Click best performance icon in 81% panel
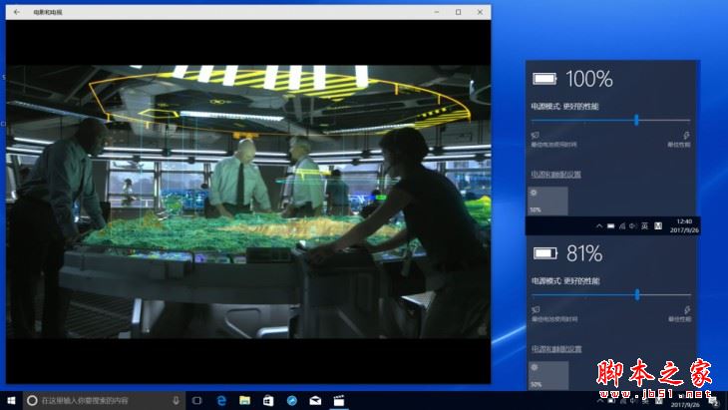The image size is (728, 410). 687,309
